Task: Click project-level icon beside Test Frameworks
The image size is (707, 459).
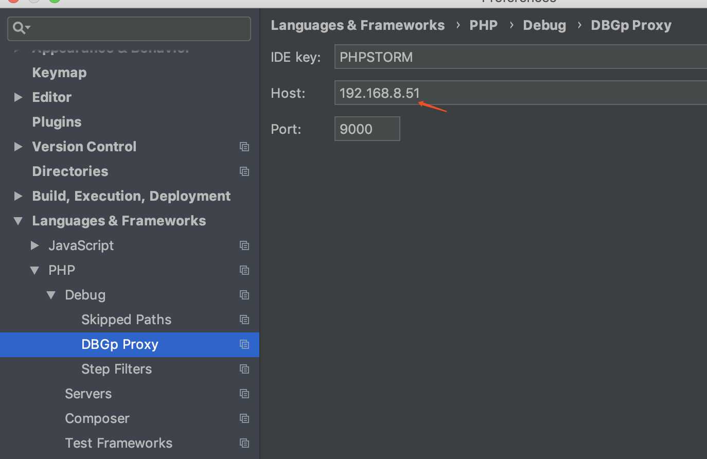Action: pyautogui.click(x=244, y=443)
